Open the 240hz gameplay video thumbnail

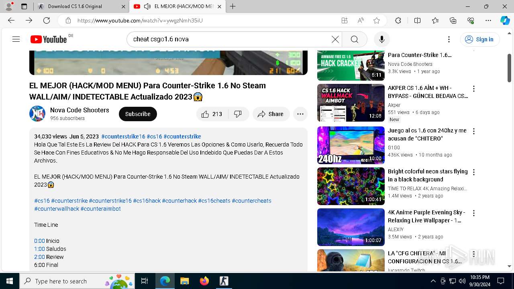351,145
